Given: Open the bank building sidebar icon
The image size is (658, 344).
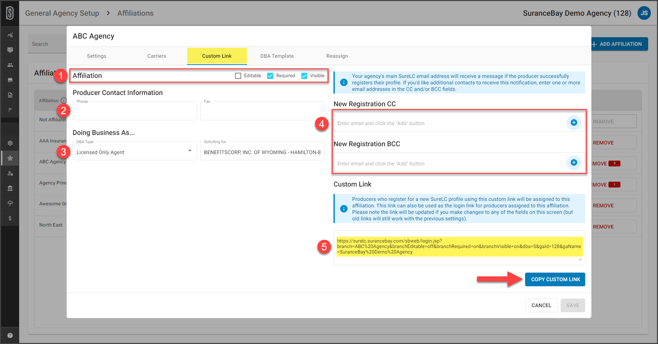Looking at the screenshot, I should click(x=10, y=188).
